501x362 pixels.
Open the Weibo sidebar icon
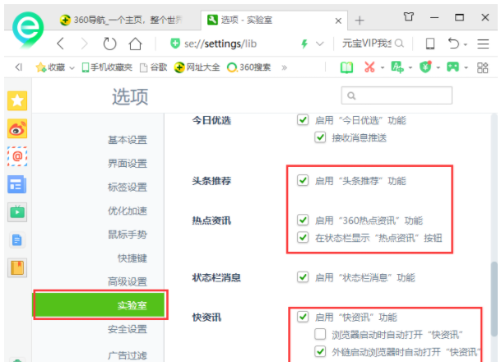tap(17, 128)
